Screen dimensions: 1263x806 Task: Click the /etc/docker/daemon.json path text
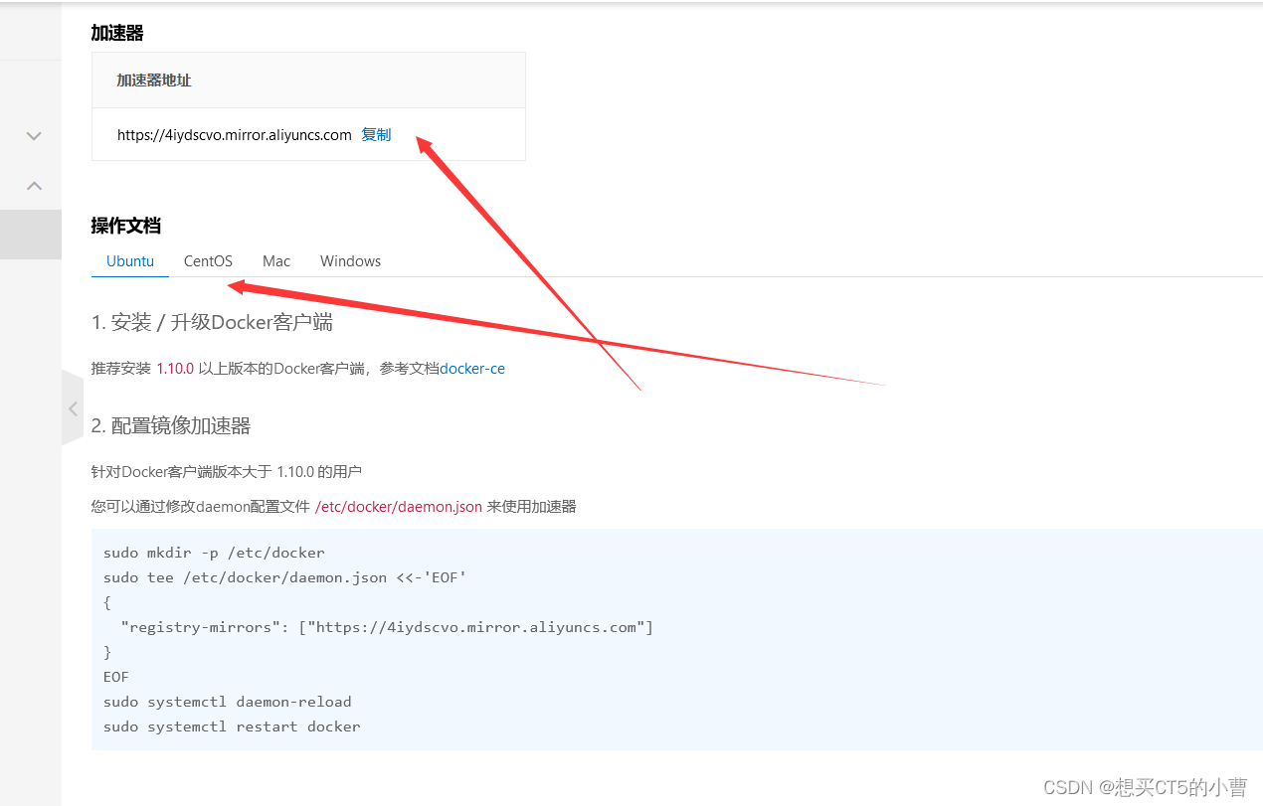point(399,507)
